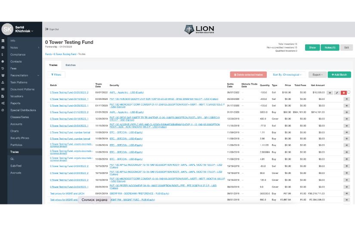This screenshot has height=226, width=355.
Task: Follow the Funds breadcrumb link
Action: [x=48, y=54]
